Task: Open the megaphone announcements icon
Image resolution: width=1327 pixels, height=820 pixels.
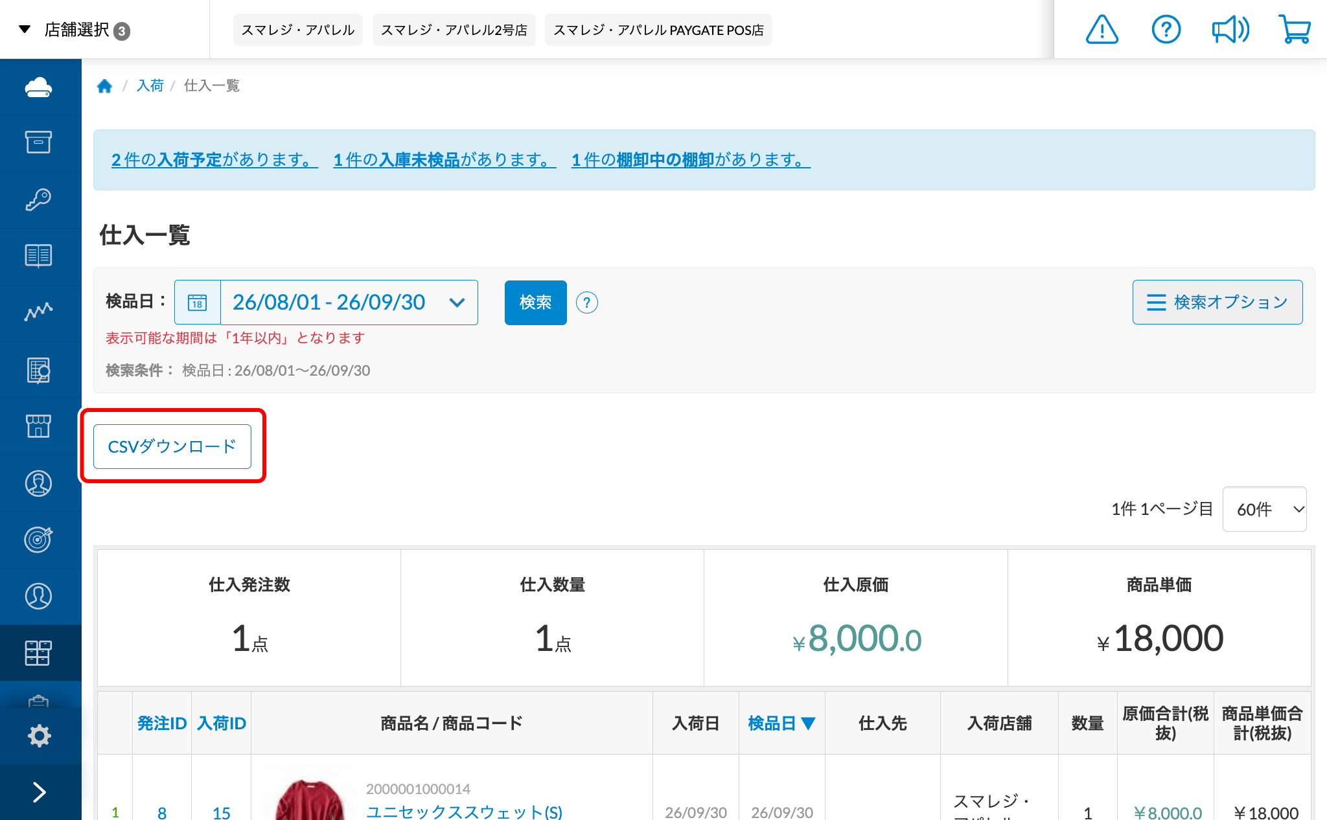Action: [x=1230, y=30]
